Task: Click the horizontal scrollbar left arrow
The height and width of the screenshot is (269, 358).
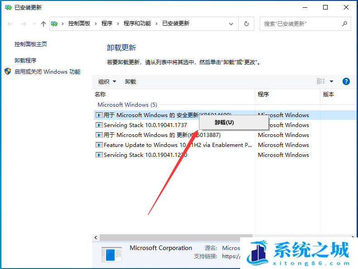Action: pyautogui.click(x=96, y=237)
